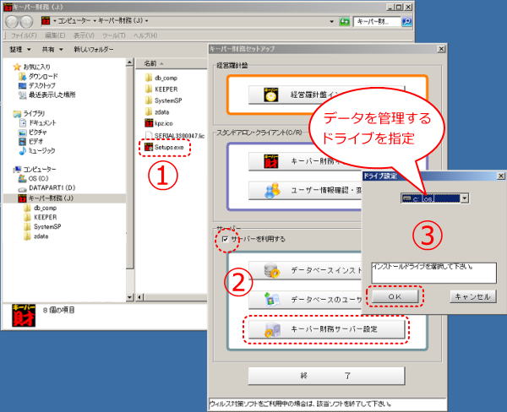
Task: Open the SystemSP folder in file list
Action: [x=163, y=100]
